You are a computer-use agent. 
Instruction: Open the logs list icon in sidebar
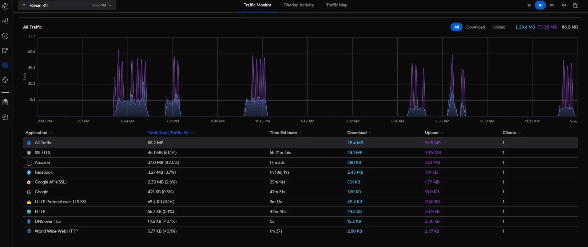(x=5, y=102)
